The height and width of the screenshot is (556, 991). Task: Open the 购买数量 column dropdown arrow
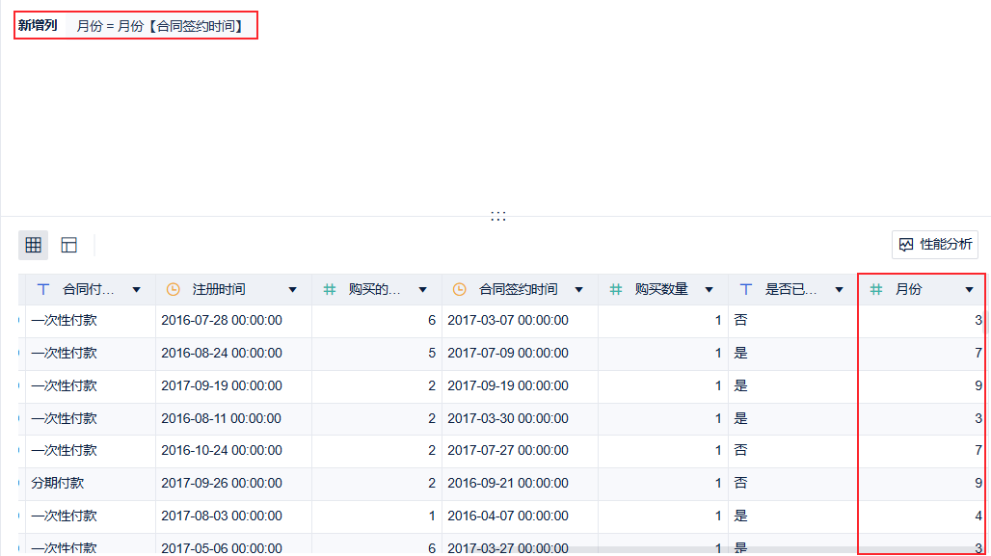pos(710,290)
